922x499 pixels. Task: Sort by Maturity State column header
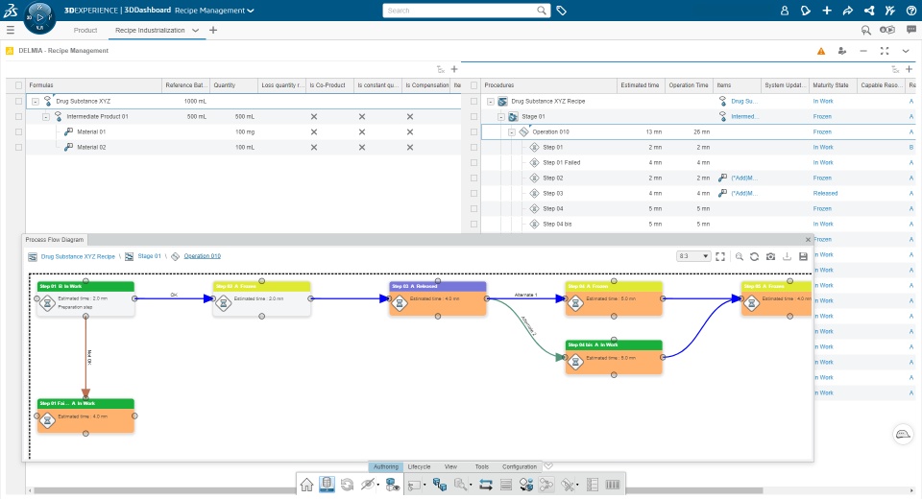(x=831, y=85)
